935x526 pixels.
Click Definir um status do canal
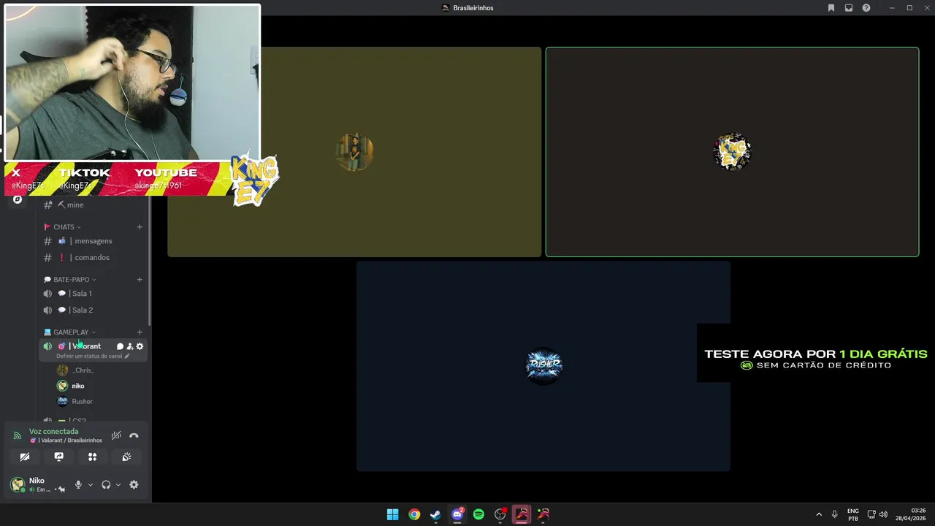click(93, 357)
